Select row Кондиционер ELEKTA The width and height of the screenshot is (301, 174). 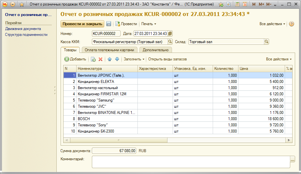pyautogui.click(x=178, y=82)
